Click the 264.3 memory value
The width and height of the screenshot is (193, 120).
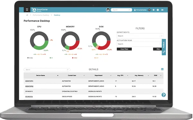[134, 97]
